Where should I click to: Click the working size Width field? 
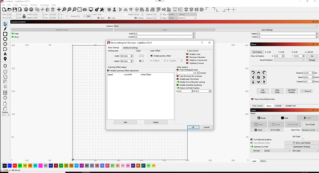coord(126,56)
